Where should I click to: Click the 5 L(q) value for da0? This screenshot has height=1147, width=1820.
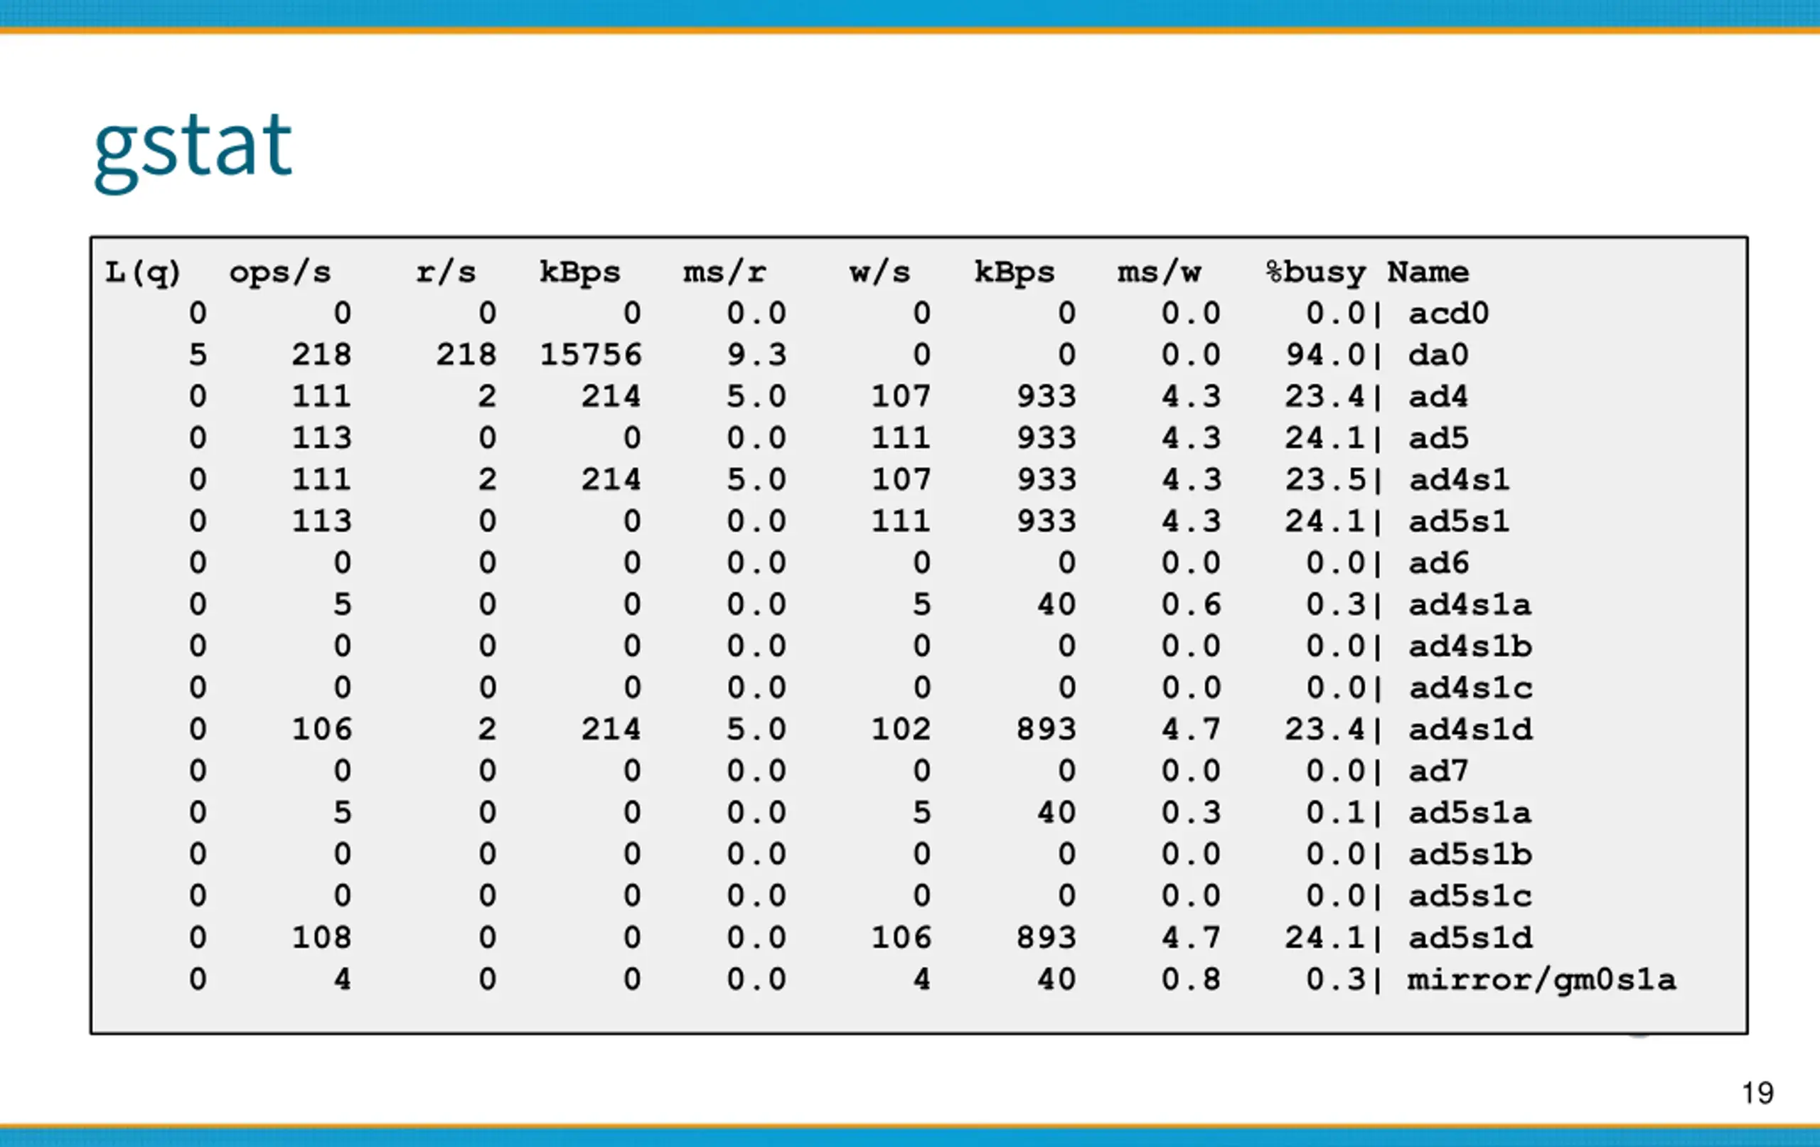click(x=198, y=356)
